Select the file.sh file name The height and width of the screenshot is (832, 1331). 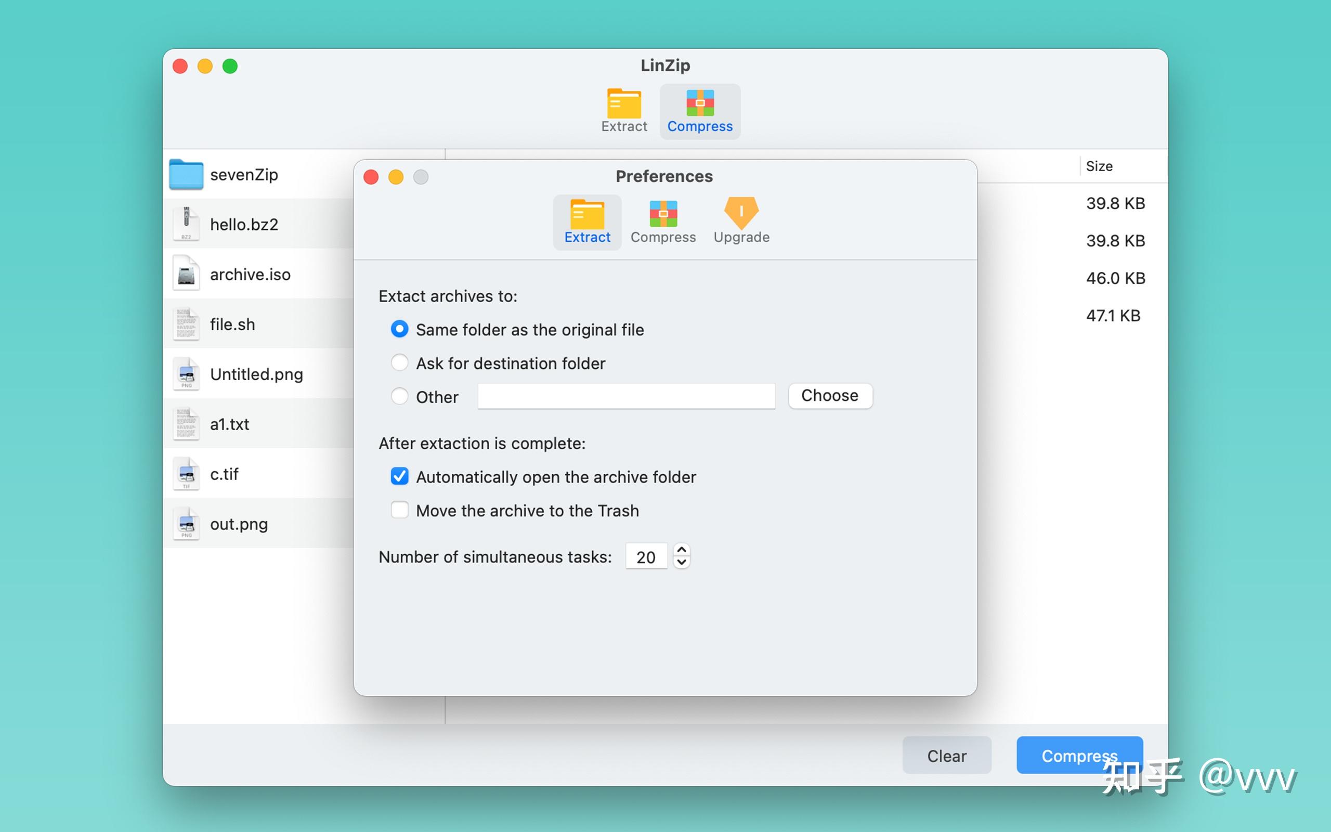pyautogui.click(x=232, y=324)
